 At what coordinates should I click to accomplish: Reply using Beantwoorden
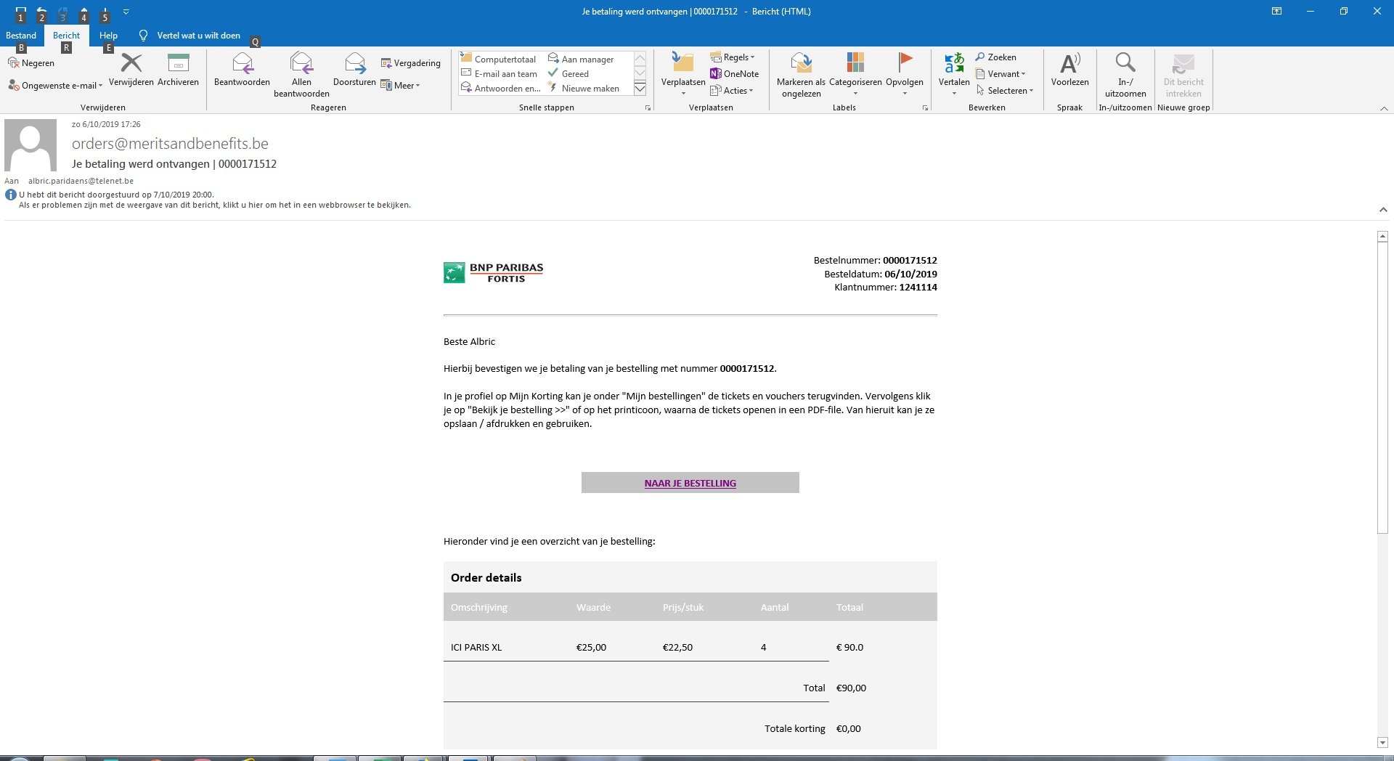click(242, 70)
